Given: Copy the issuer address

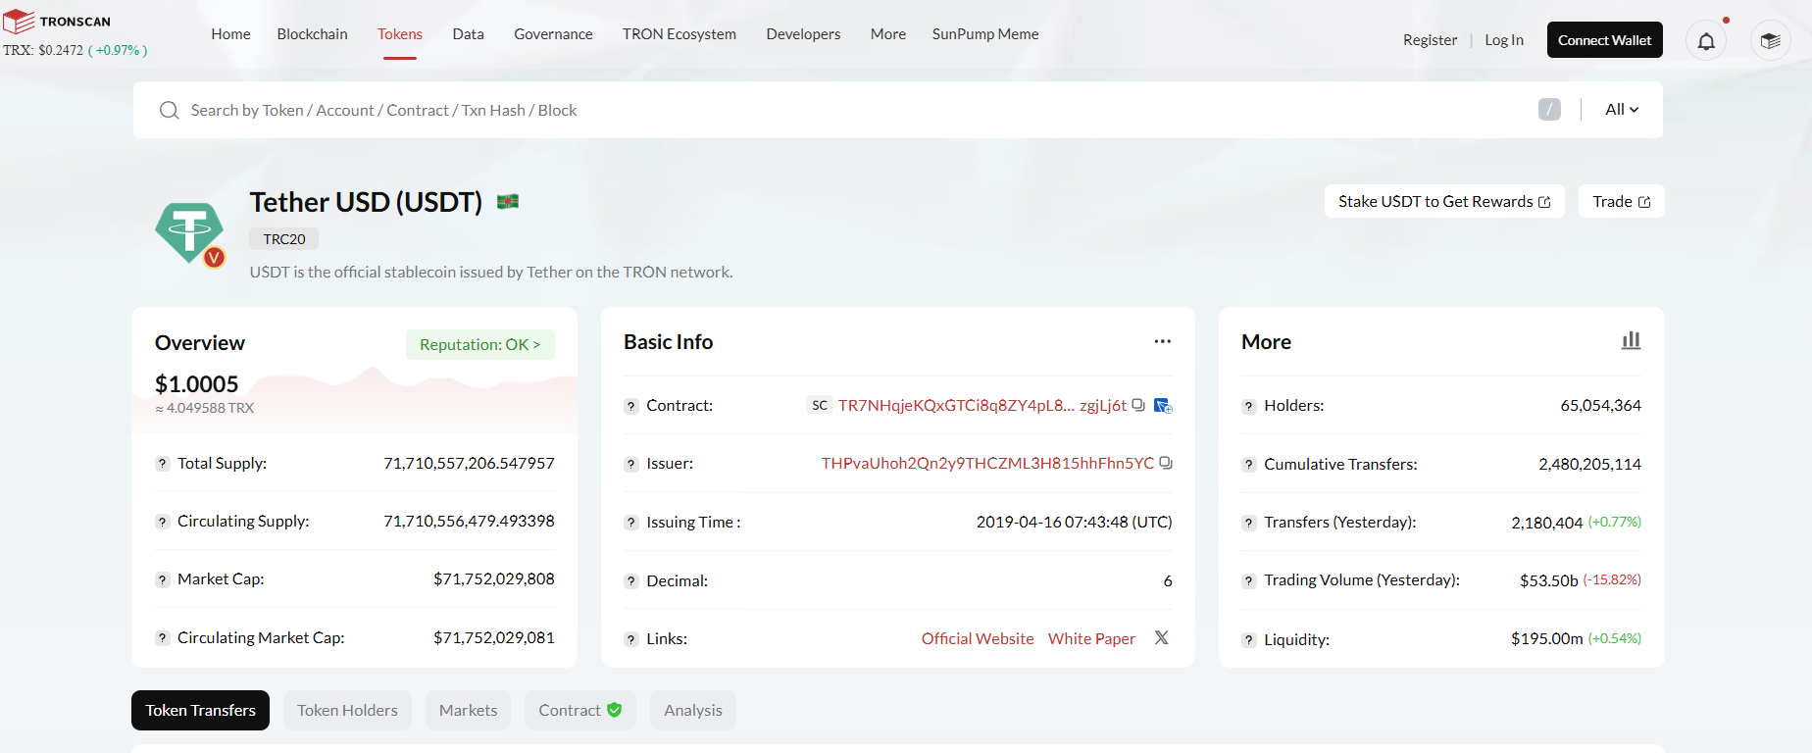Looking at the screenshot, I should pos(1166,463).
